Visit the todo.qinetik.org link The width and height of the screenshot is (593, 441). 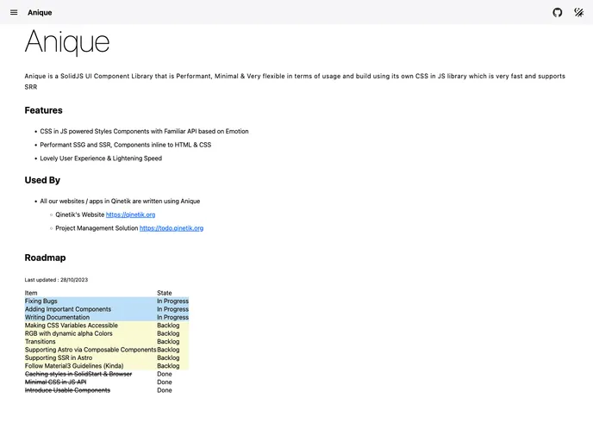point(172,228)
